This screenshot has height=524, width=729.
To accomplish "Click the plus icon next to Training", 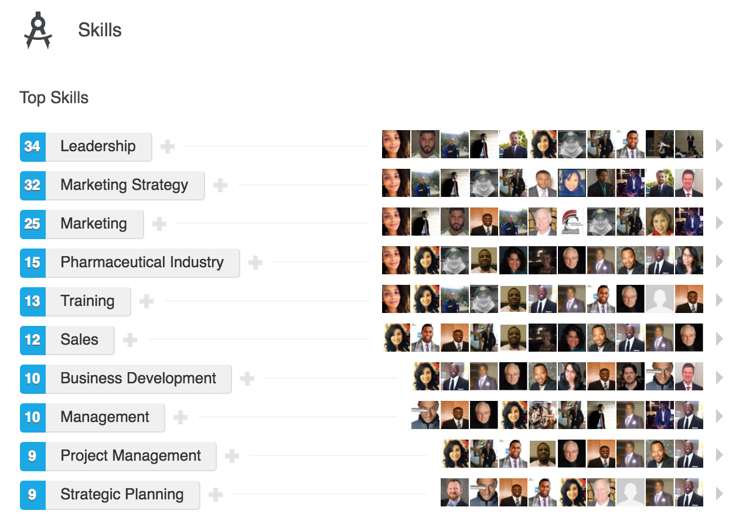I will point(147,301).
